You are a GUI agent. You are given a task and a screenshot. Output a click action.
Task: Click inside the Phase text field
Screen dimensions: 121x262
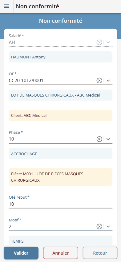[52, 139]
